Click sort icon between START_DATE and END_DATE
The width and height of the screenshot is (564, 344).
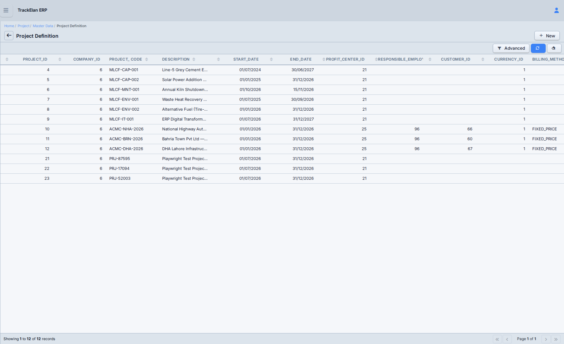point(271,59)
